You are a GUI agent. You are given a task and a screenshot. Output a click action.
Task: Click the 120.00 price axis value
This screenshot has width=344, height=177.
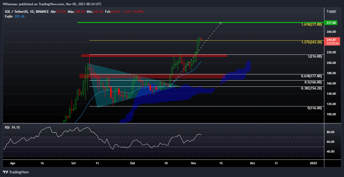[332, 104]
